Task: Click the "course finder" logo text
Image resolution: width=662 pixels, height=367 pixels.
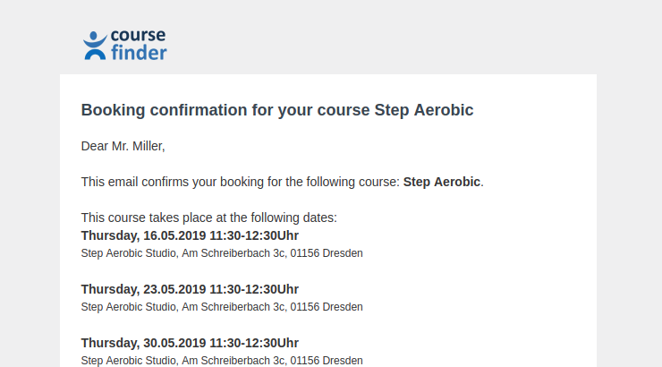Action: tap(138, 45)
